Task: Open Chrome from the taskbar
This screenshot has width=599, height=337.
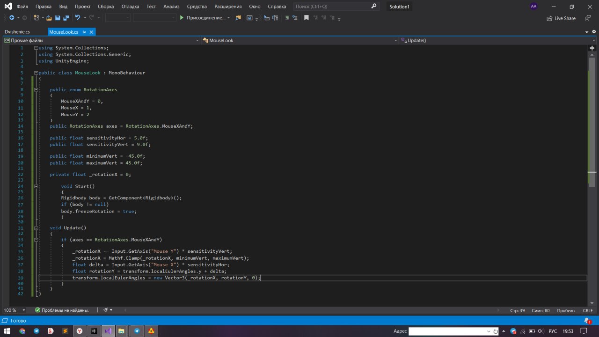Action: click(22, 331)
